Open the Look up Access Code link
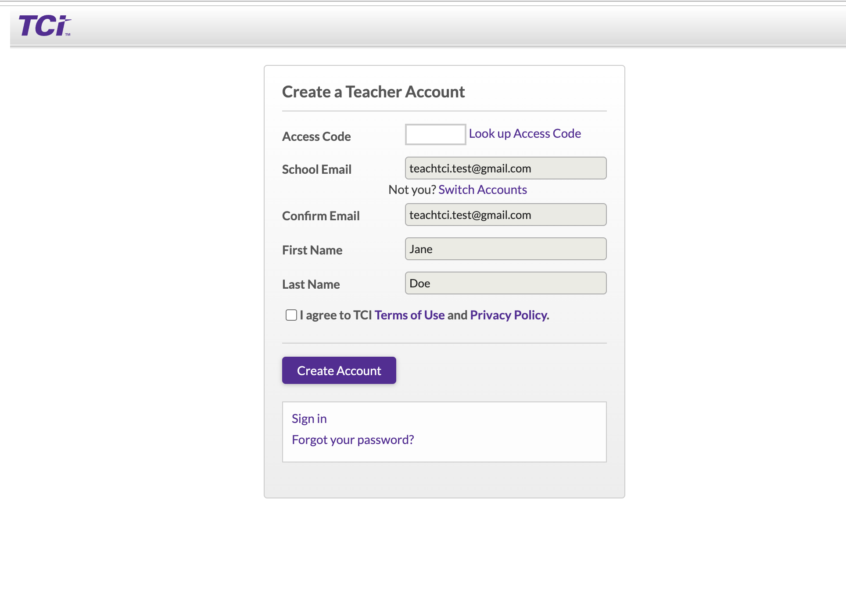The height and width of the screenshot is (609, 846). (x=525, y=133)
